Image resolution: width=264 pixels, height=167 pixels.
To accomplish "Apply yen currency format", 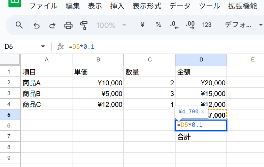I will (142, 25).
